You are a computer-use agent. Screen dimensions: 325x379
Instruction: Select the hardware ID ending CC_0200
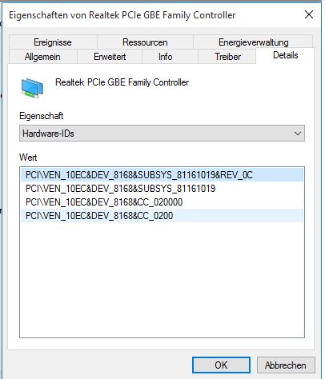(x=162, y=216)
